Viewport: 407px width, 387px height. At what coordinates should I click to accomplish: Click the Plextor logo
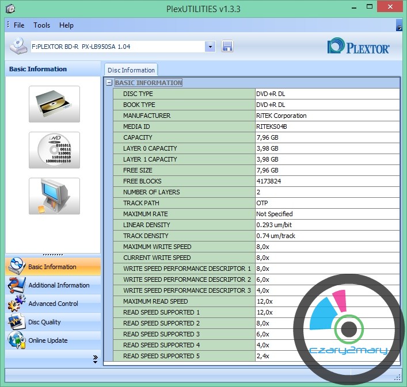click(358, 47)
